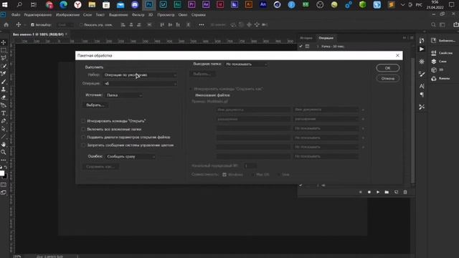Screen dimensions: 459x258
Task: Switch to the 'Операции' panel tab
Action: [x=326, y=38]
